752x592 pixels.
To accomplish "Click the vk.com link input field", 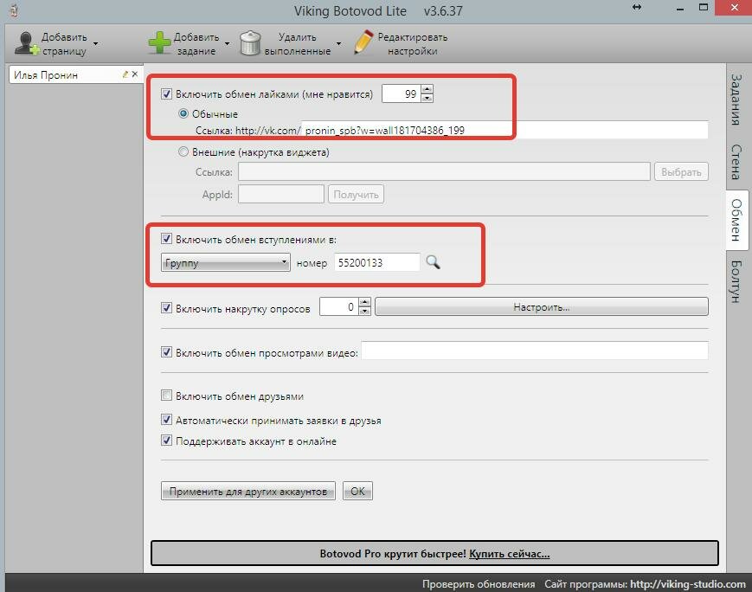I will pos(505,130).
